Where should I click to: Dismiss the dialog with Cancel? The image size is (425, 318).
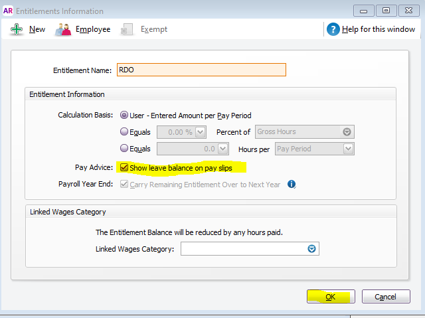(x=386, y=297)
